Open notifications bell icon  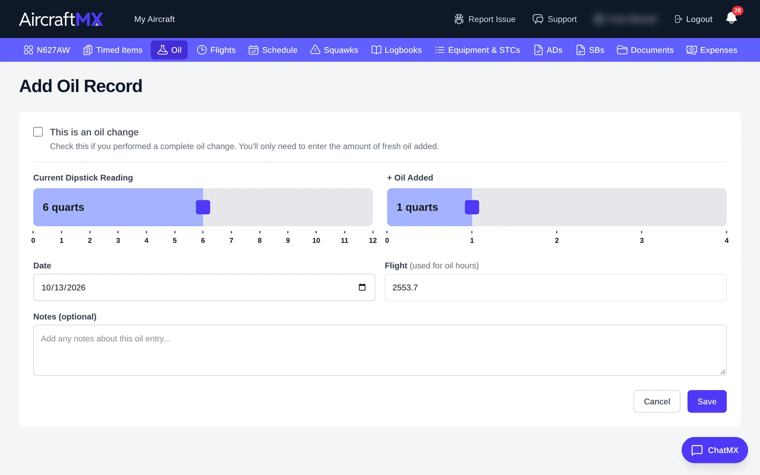[731, 18]
